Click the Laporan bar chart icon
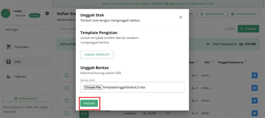This screenshot has width=265, height=118. [9, 76]
